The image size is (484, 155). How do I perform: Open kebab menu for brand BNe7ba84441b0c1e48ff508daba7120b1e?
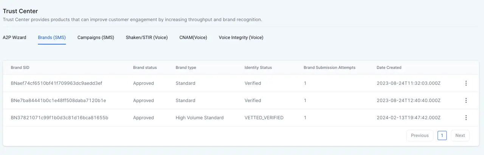click(x=466, y=100)
